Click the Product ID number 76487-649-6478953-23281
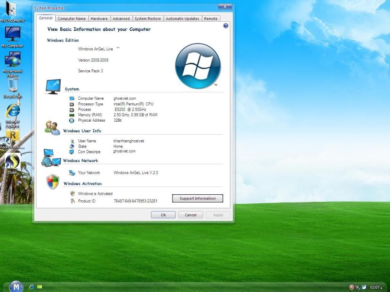The width and height of the screenshot is (390, 292). click(135, 201)
